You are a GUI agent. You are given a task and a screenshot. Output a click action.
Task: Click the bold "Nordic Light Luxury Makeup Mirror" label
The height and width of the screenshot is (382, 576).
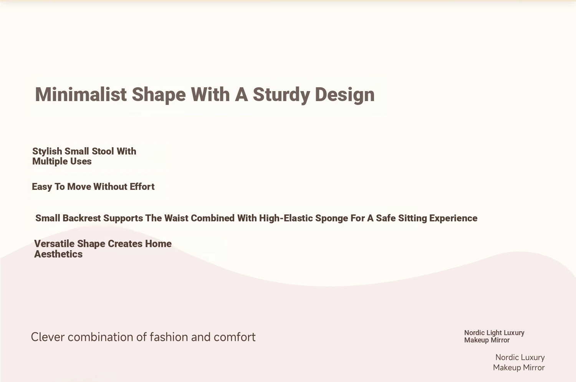click(x=494, y=336)
